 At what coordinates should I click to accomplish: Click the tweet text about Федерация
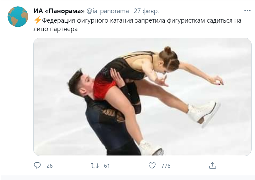coord(137,25)
